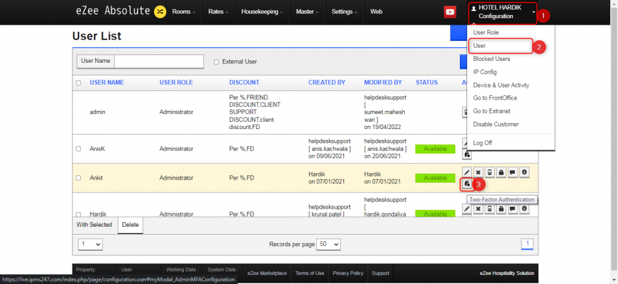This screenshot has width=618, height=284.
Task: Click the info icon in Hardik's row
Action: [x=524, y=209]
